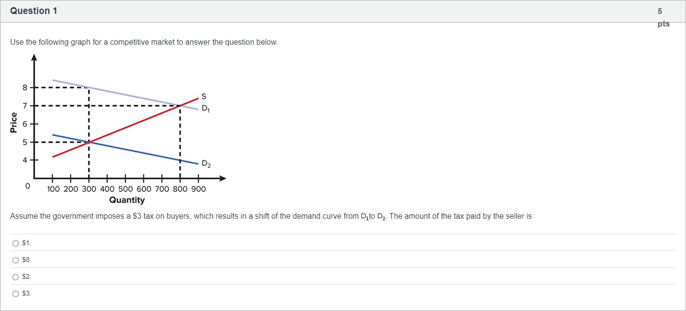This screenshot has height=311, width=686.
Task: Choose the "$2." radio option
Action: [15, 277]
